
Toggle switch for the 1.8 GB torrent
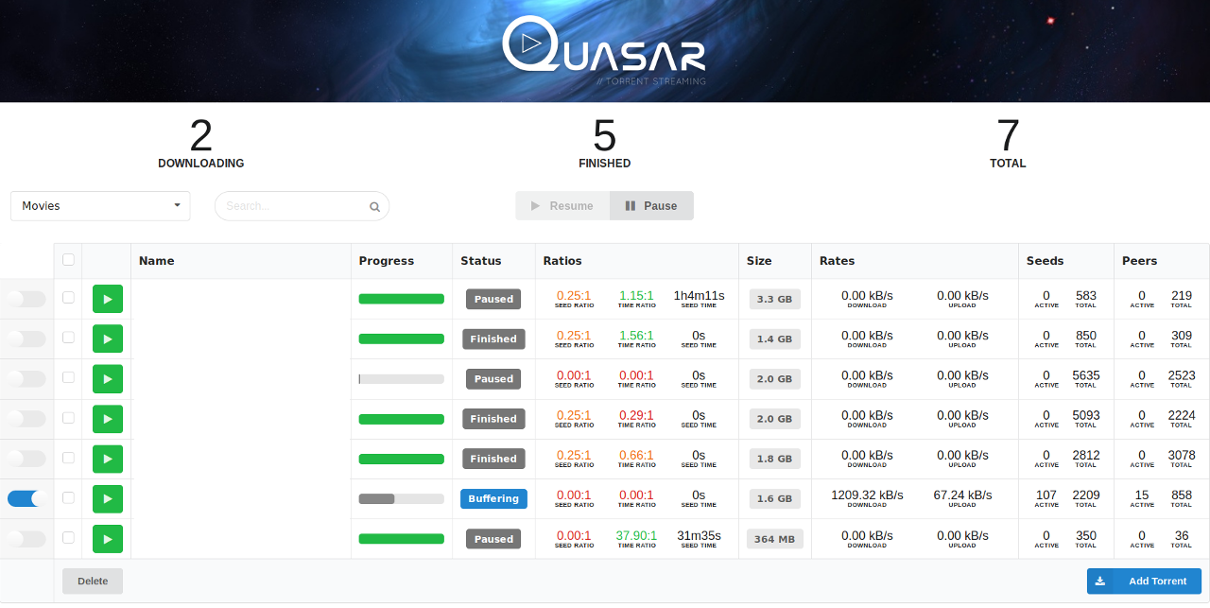pos(26,459)
